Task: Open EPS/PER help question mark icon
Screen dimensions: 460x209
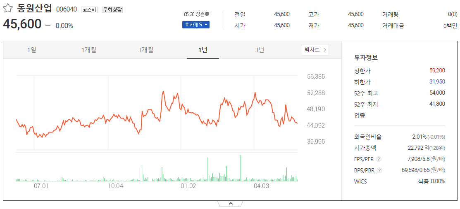Action: [379, 159]
